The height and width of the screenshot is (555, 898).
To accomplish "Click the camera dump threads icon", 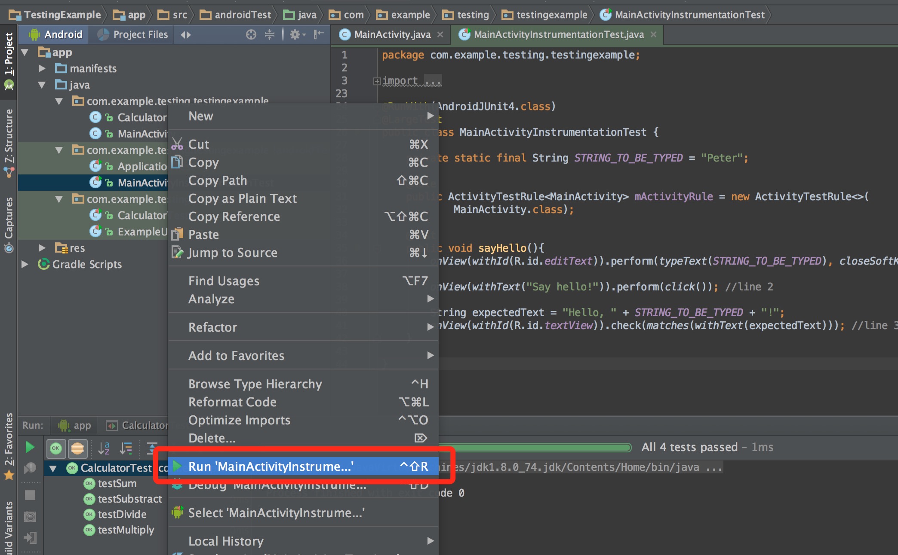I will tap(30, 516).
